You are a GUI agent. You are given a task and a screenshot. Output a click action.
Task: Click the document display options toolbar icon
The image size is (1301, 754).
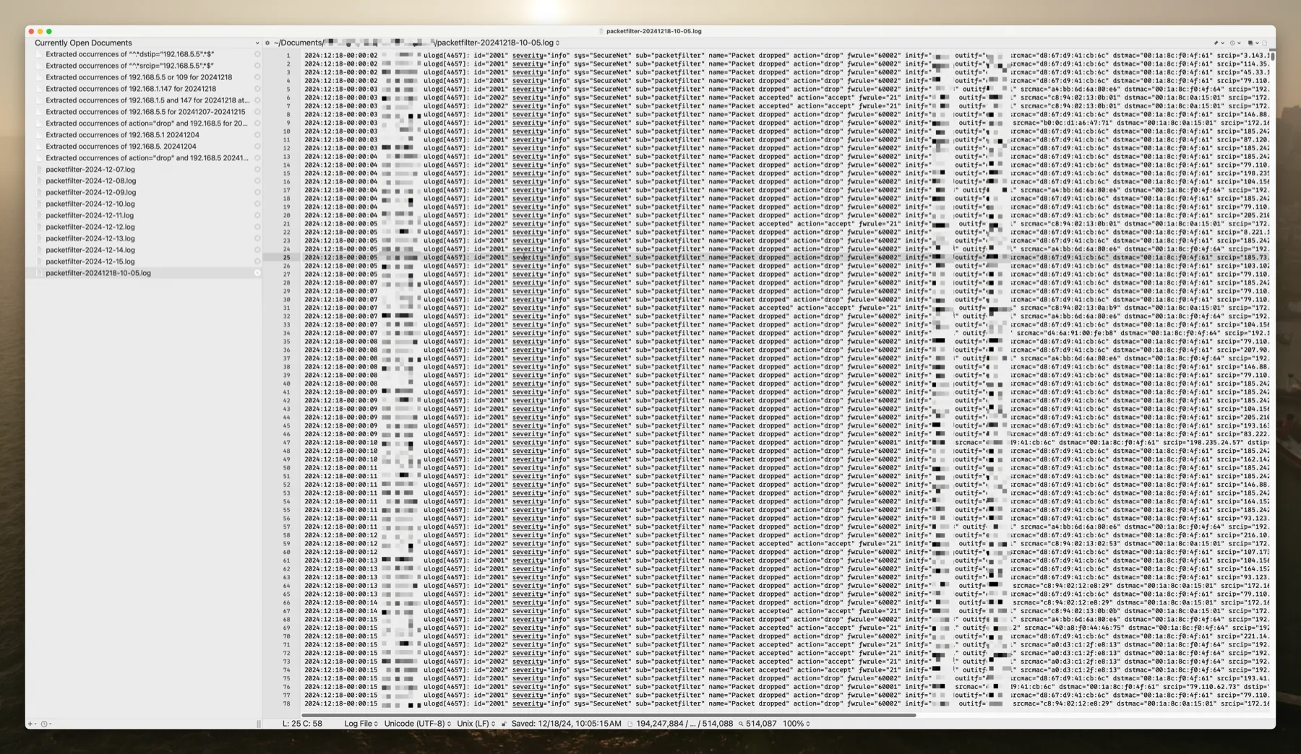(1251, 43)
